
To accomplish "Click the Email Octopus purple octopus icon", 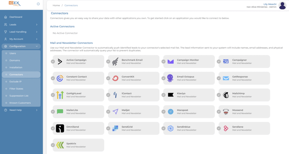I will point(170,78).
